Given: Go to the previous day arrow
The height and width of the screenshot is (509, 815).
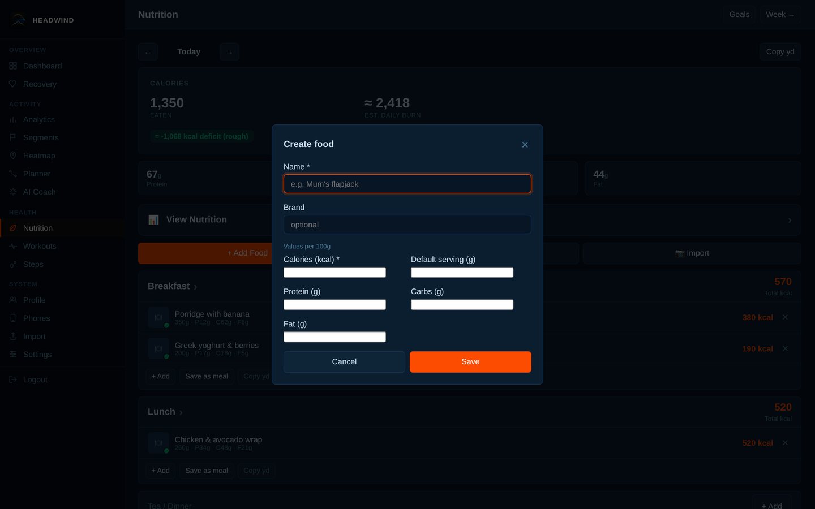Looking at the screenshot, I should tap(148, 52).
